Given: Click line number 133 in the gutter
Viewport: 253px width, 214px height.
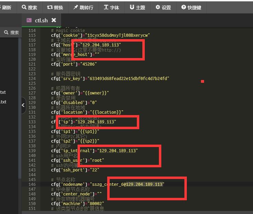Looking at the screenshot, I should (32, 122).
